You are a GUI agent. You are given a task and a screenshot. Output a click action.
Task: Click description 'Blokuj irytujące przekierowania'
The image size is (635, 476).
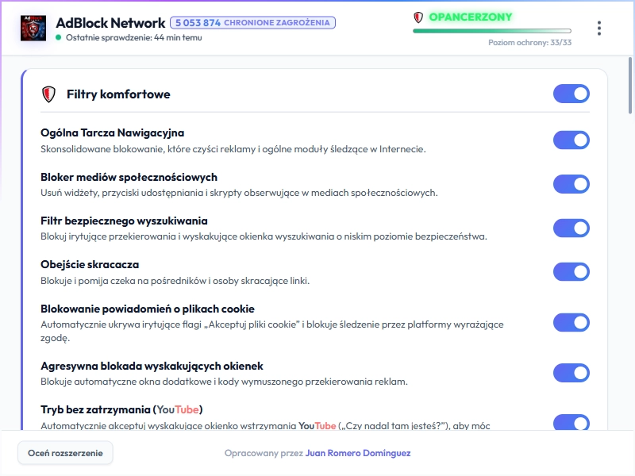(x=264, y=236)
